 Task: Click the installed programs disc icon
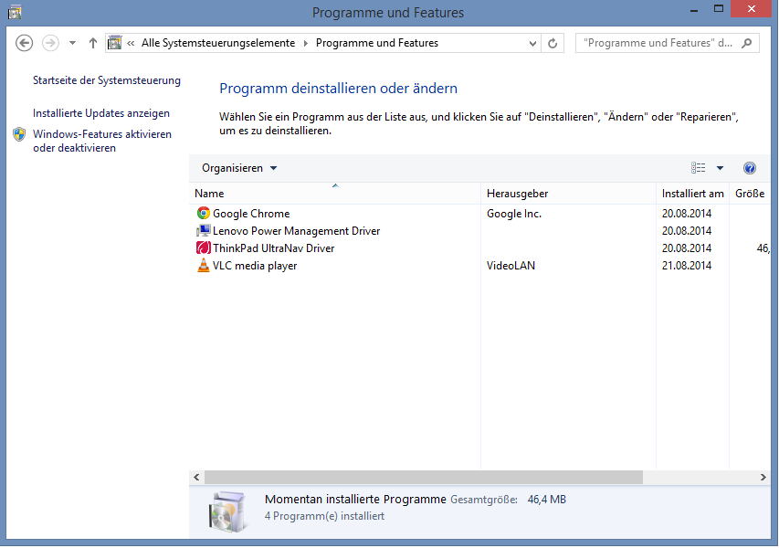pyautogui.click(x=226, y=511)
